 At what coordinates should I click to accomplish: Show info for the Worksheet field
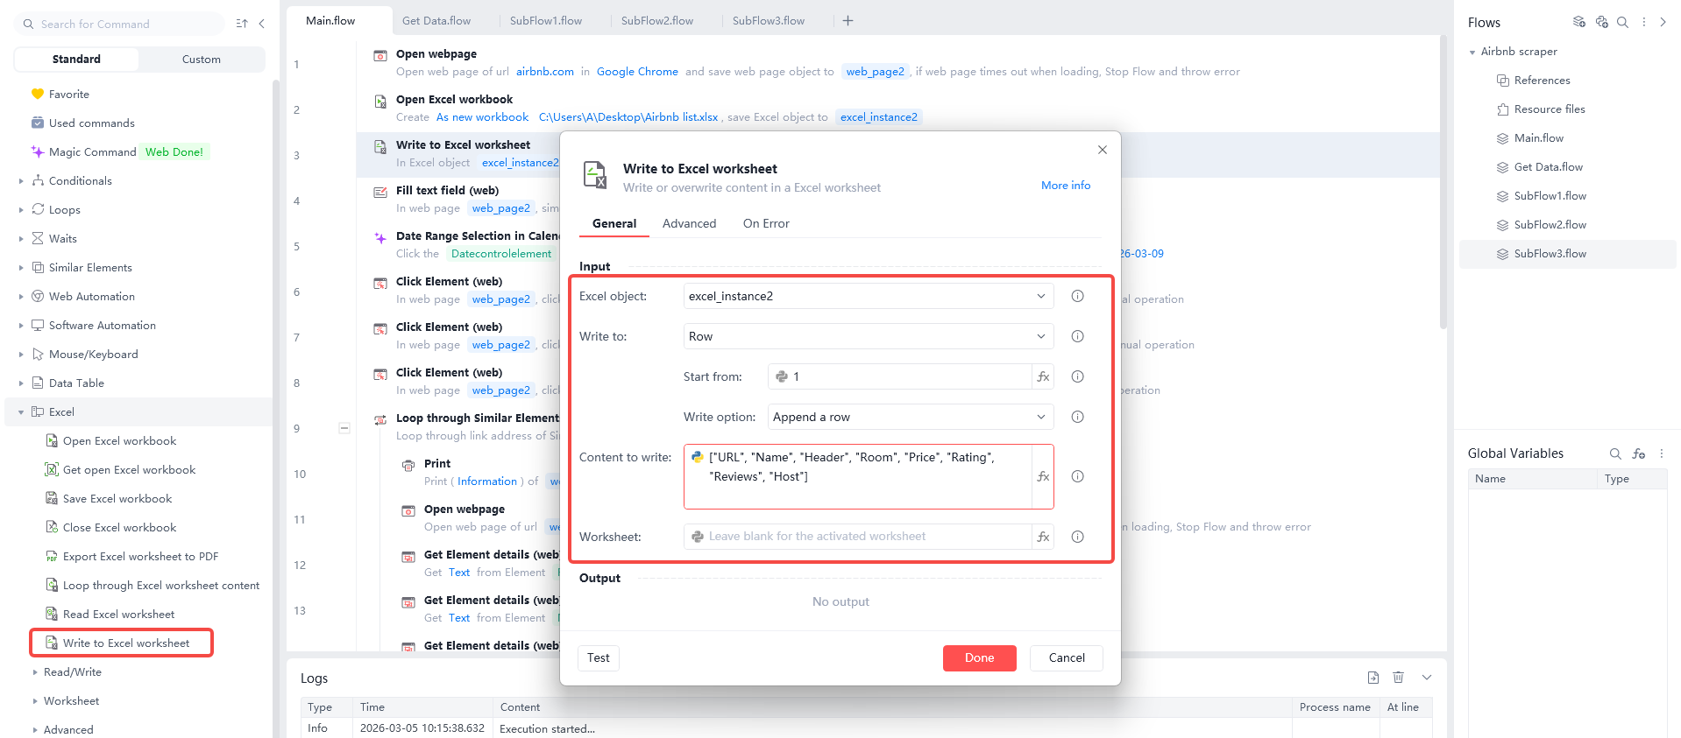(1077, 537)
